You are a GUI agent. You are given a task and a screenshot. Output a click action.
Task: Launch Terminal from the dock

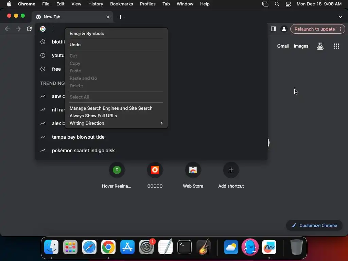185,247
